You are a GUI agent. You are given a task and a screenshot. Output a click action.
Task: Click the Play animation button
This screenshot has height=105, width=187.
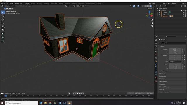tap(79, 93)
